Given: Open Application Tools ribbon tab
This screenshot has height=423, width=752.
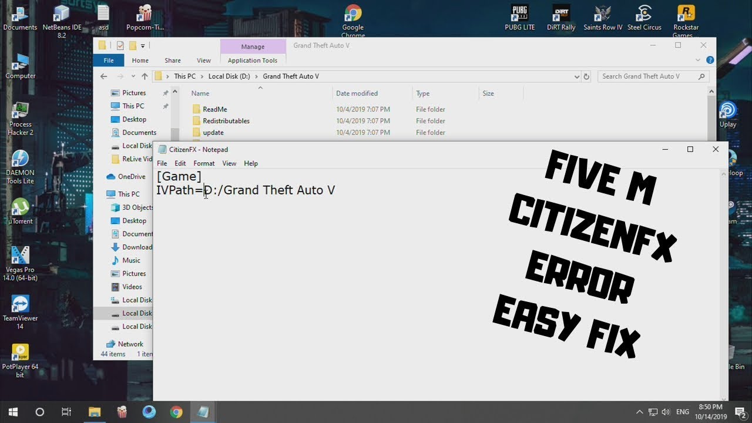Looking at the screenshot, I should point(253,61).
